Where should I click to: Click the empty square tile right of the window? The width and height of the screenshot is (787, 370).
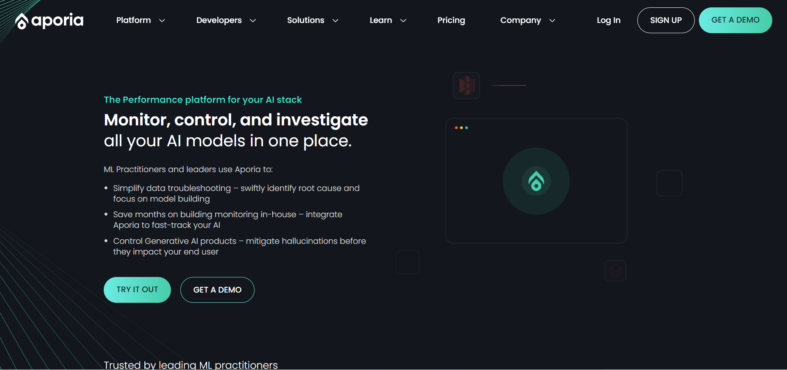click(669, 183)
